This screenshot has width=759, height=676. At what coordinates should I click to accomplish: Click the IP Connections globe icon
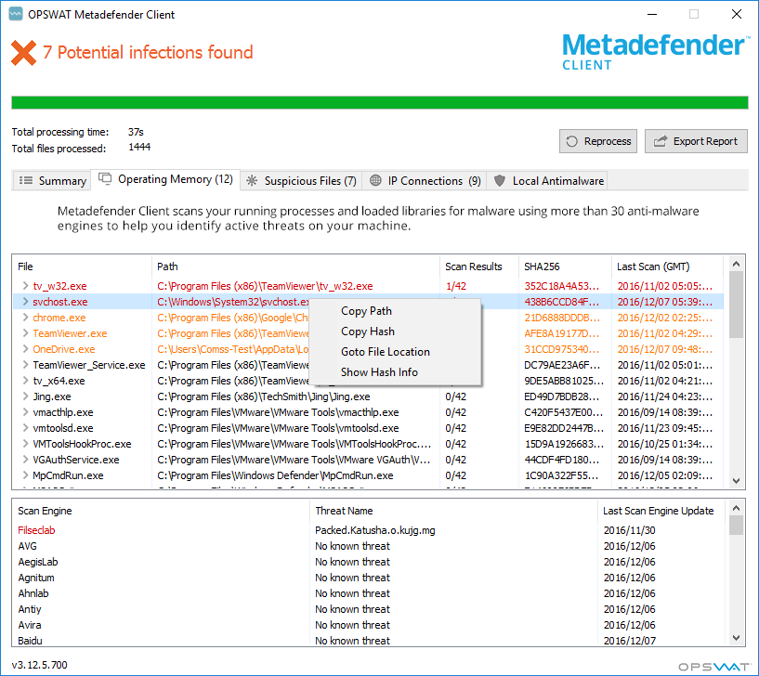click(x=376, y=181)
